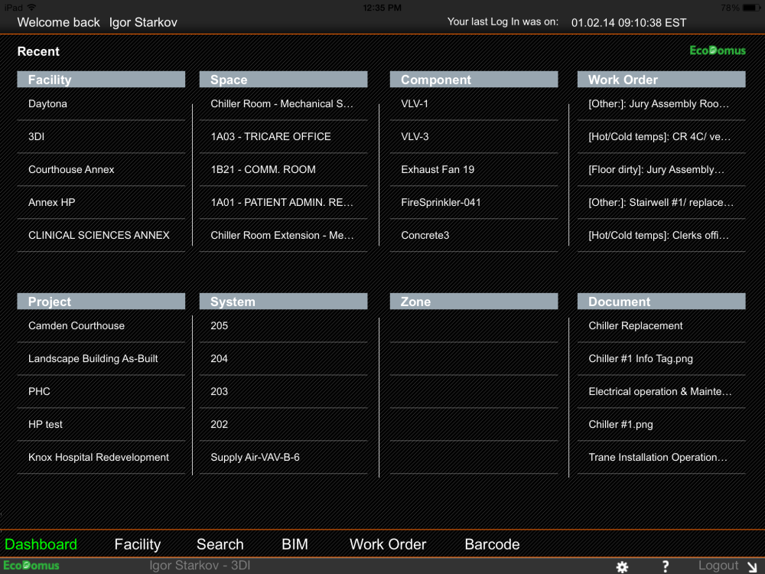Switch to the Facility tab
This screenshot has height=574, width=765.
[x=138, y=544]
